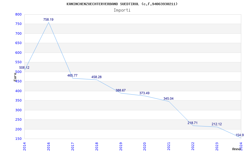Click the Importi subtitle

(x=122, y=10)
